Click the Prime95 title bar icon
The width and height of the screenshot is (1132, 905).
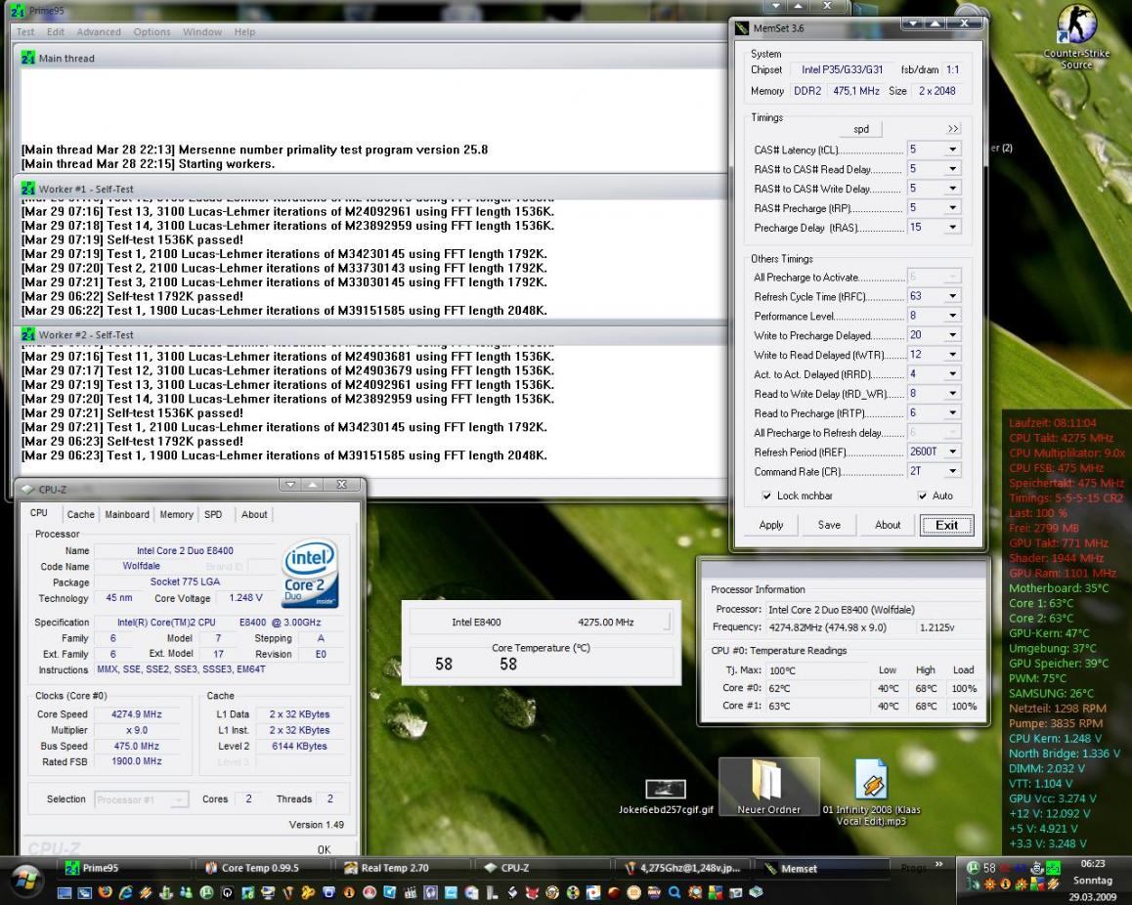(x=18, y=10)
